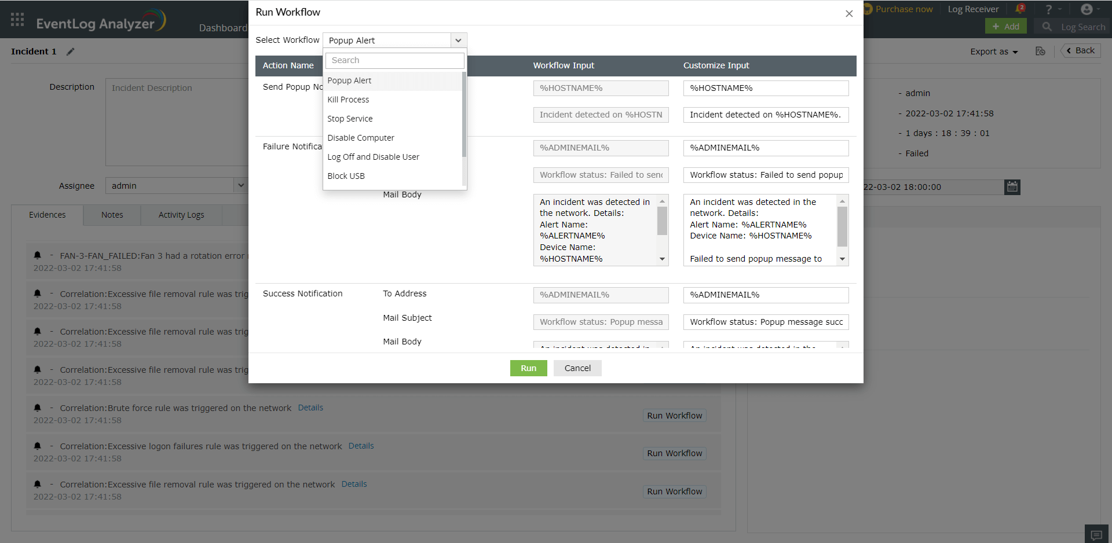Screen dimensions: 1112x543
Task: Click the Log Search magnifier icon
Action: [1047, 27]
